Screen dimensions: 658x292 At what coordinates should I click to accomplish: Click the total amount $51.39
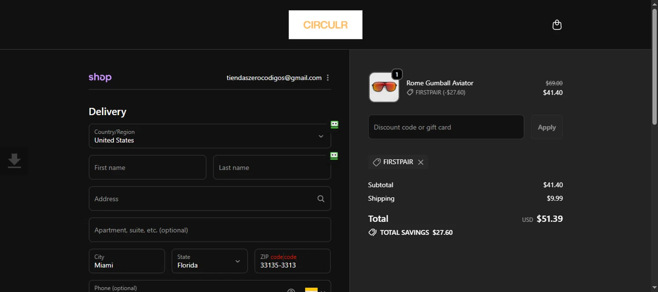(550, 219)
